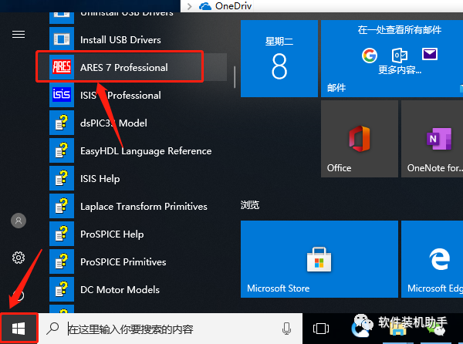463x344 pixels.
Task: Click 更多内容 in Mail tile
Action: click(x=400, y=70)
